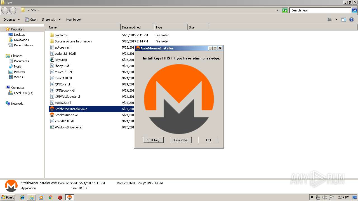Select Downloads in the navigation pane
358x201 pixels.
pyautogui.click(x=21, y=40)
